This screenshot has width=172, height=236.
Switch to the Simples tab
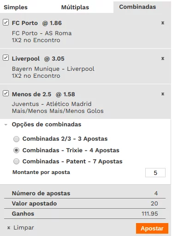(x=16, y=7)
